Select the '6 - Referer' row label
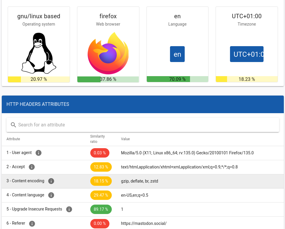 [x=16, y=223]
